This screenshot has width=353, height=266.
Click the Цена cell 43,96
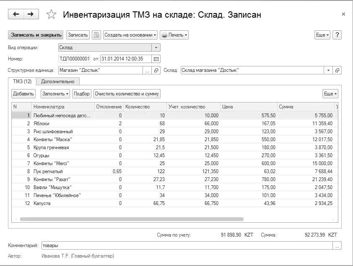(249, 203)
